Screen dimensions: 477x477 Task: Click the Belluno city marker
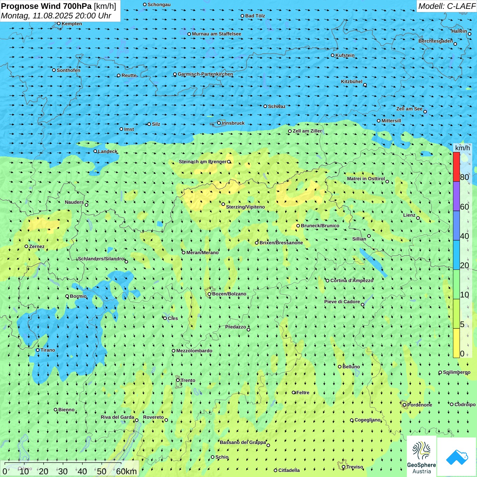click(340, 367)
